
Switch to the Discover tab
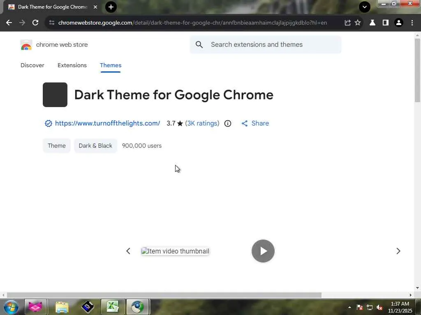pyautogui.click(x=32, y=65)
